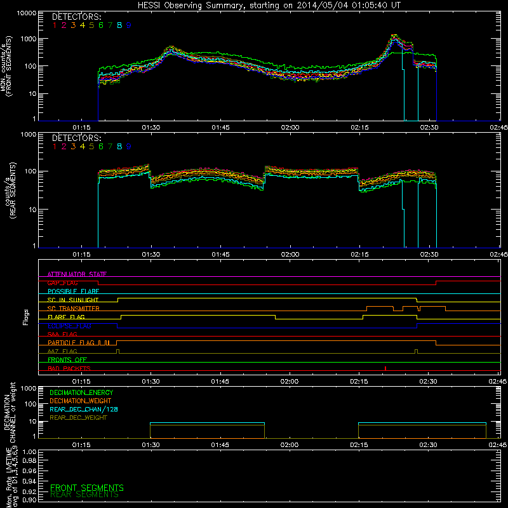Viewport: 508px width, 508px height.
Task: Click the SAA_FLAG label
Action: point(62,334)
